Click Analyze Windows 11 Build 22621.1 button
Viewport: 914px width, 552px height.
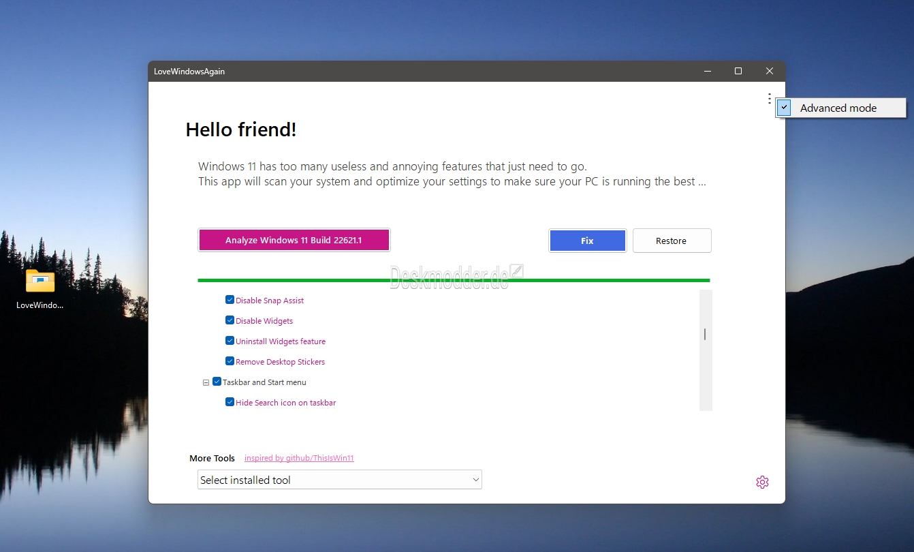tap(294, 240)
